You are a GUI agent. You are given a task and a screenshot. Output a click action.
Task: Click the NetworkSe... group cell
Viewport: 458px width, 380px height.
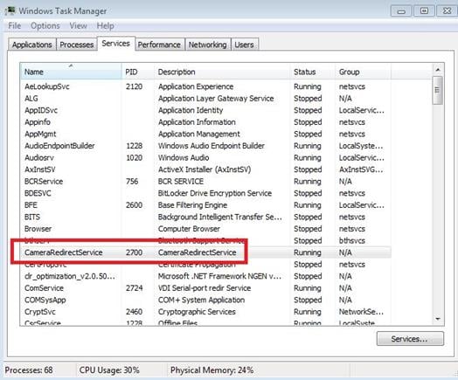tap(361, 312)
